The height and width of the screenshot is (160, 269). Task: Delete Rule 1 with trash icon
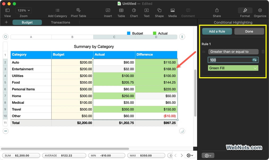click(263, 51)
